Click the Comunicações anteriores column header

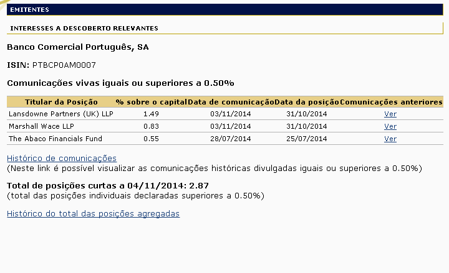click(391, 102)
